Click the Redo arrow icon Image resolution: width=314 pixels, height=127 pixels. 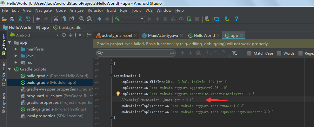46,19
